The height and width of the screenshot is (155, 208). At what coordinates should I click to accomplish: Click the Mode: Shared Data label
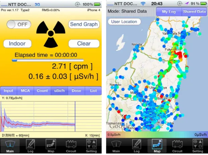coord(127,11)
